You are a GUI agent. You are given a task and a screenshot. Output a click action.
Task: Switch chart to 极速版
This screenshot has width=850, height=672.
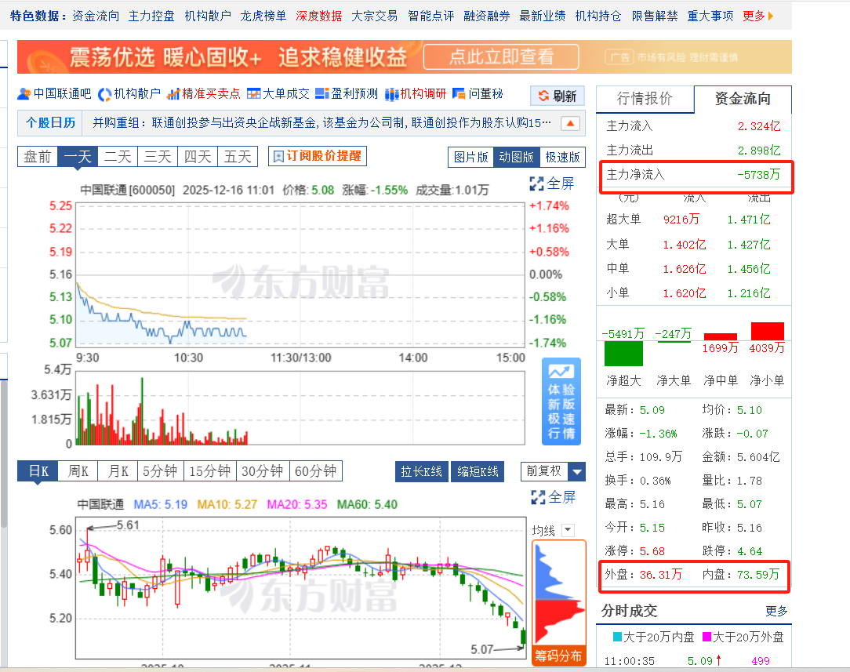point(562,157)
